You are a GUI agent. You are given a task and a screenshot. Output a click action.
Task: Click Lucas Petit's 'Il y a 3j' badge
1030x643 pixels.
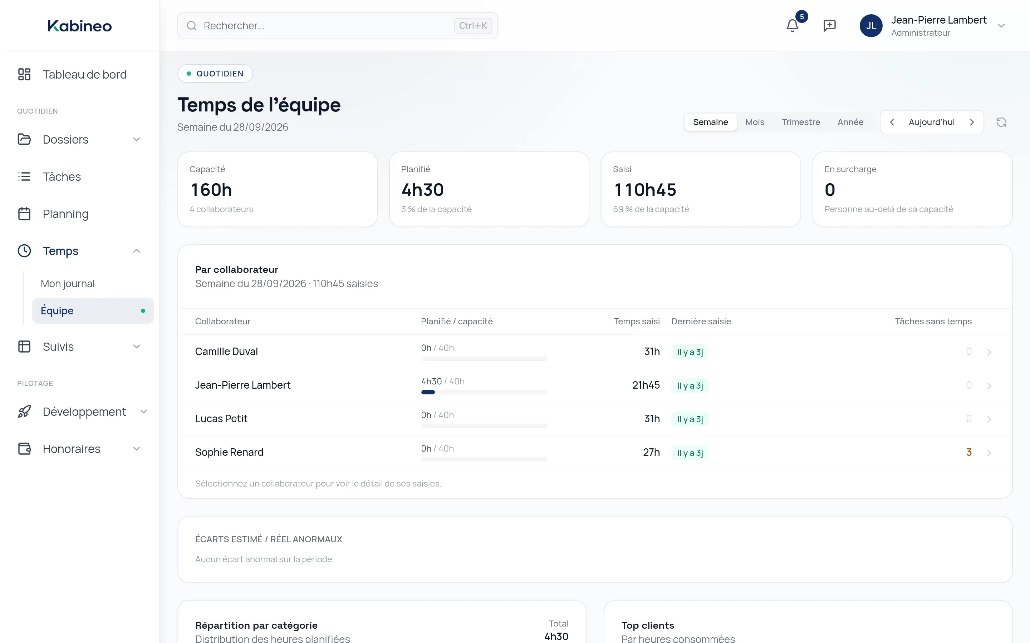690,419
